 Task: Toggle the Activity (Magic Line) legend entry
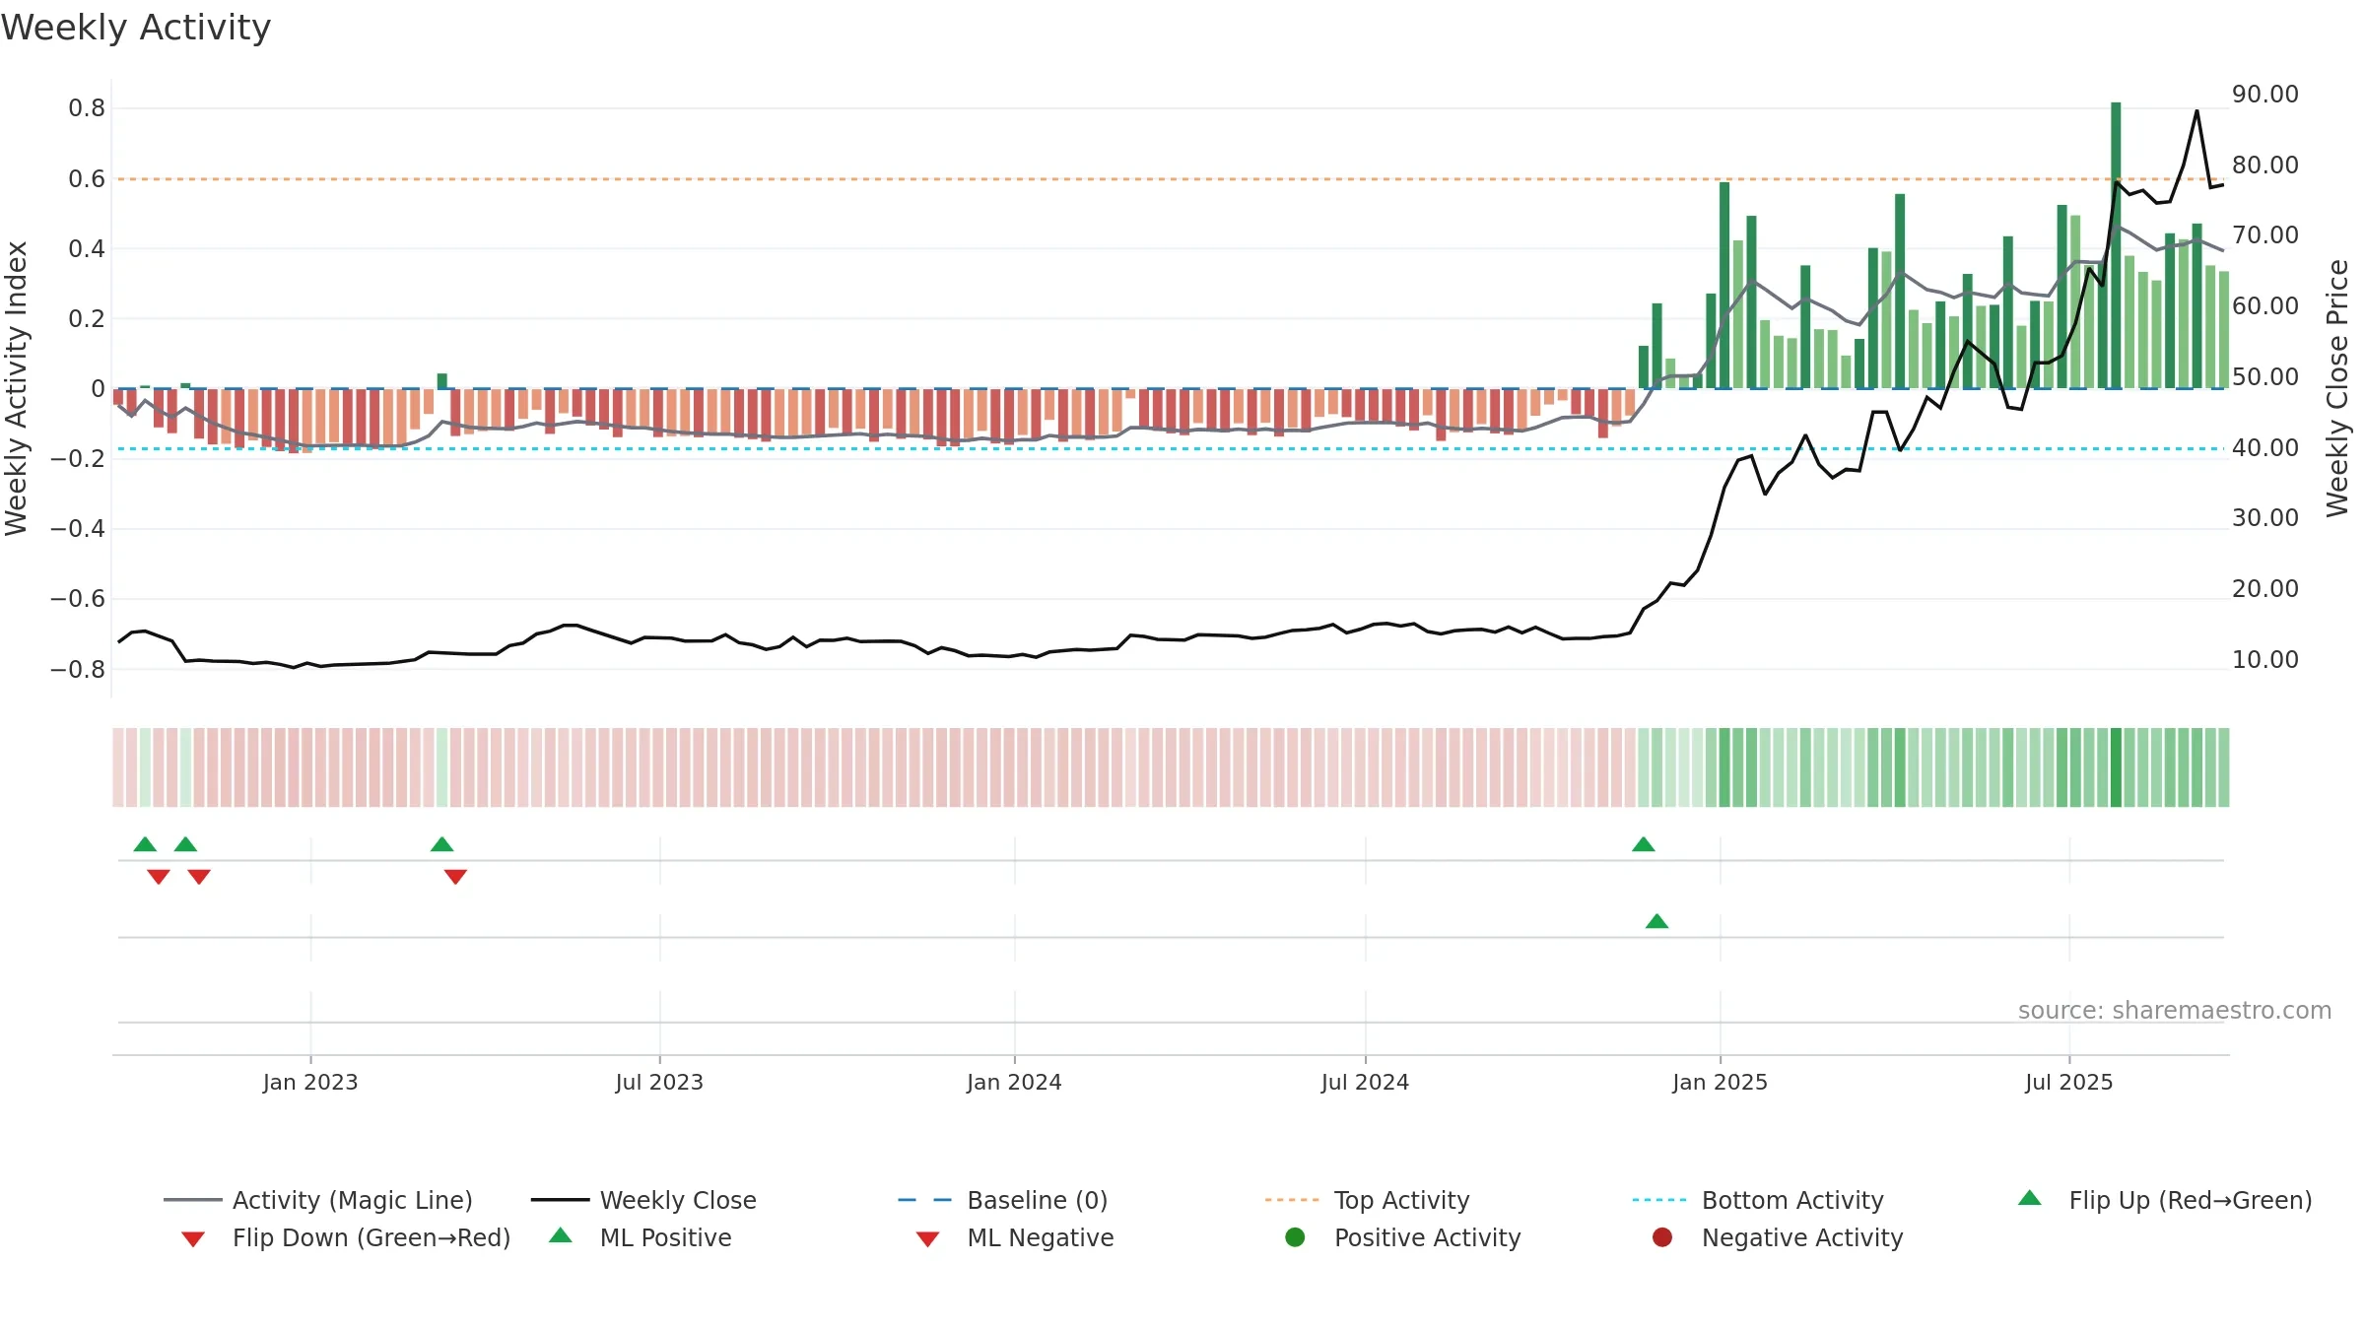(x=318, y=1200)
